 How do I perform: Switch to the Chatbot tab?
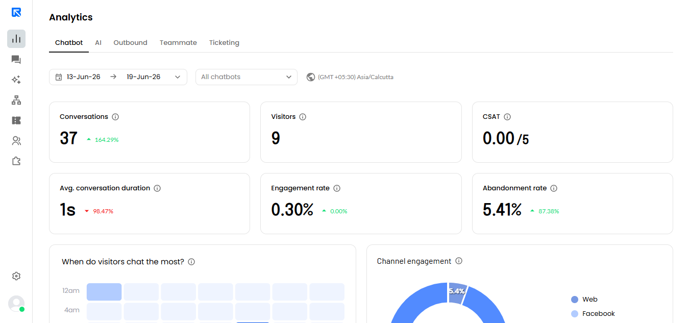point(69,43)
